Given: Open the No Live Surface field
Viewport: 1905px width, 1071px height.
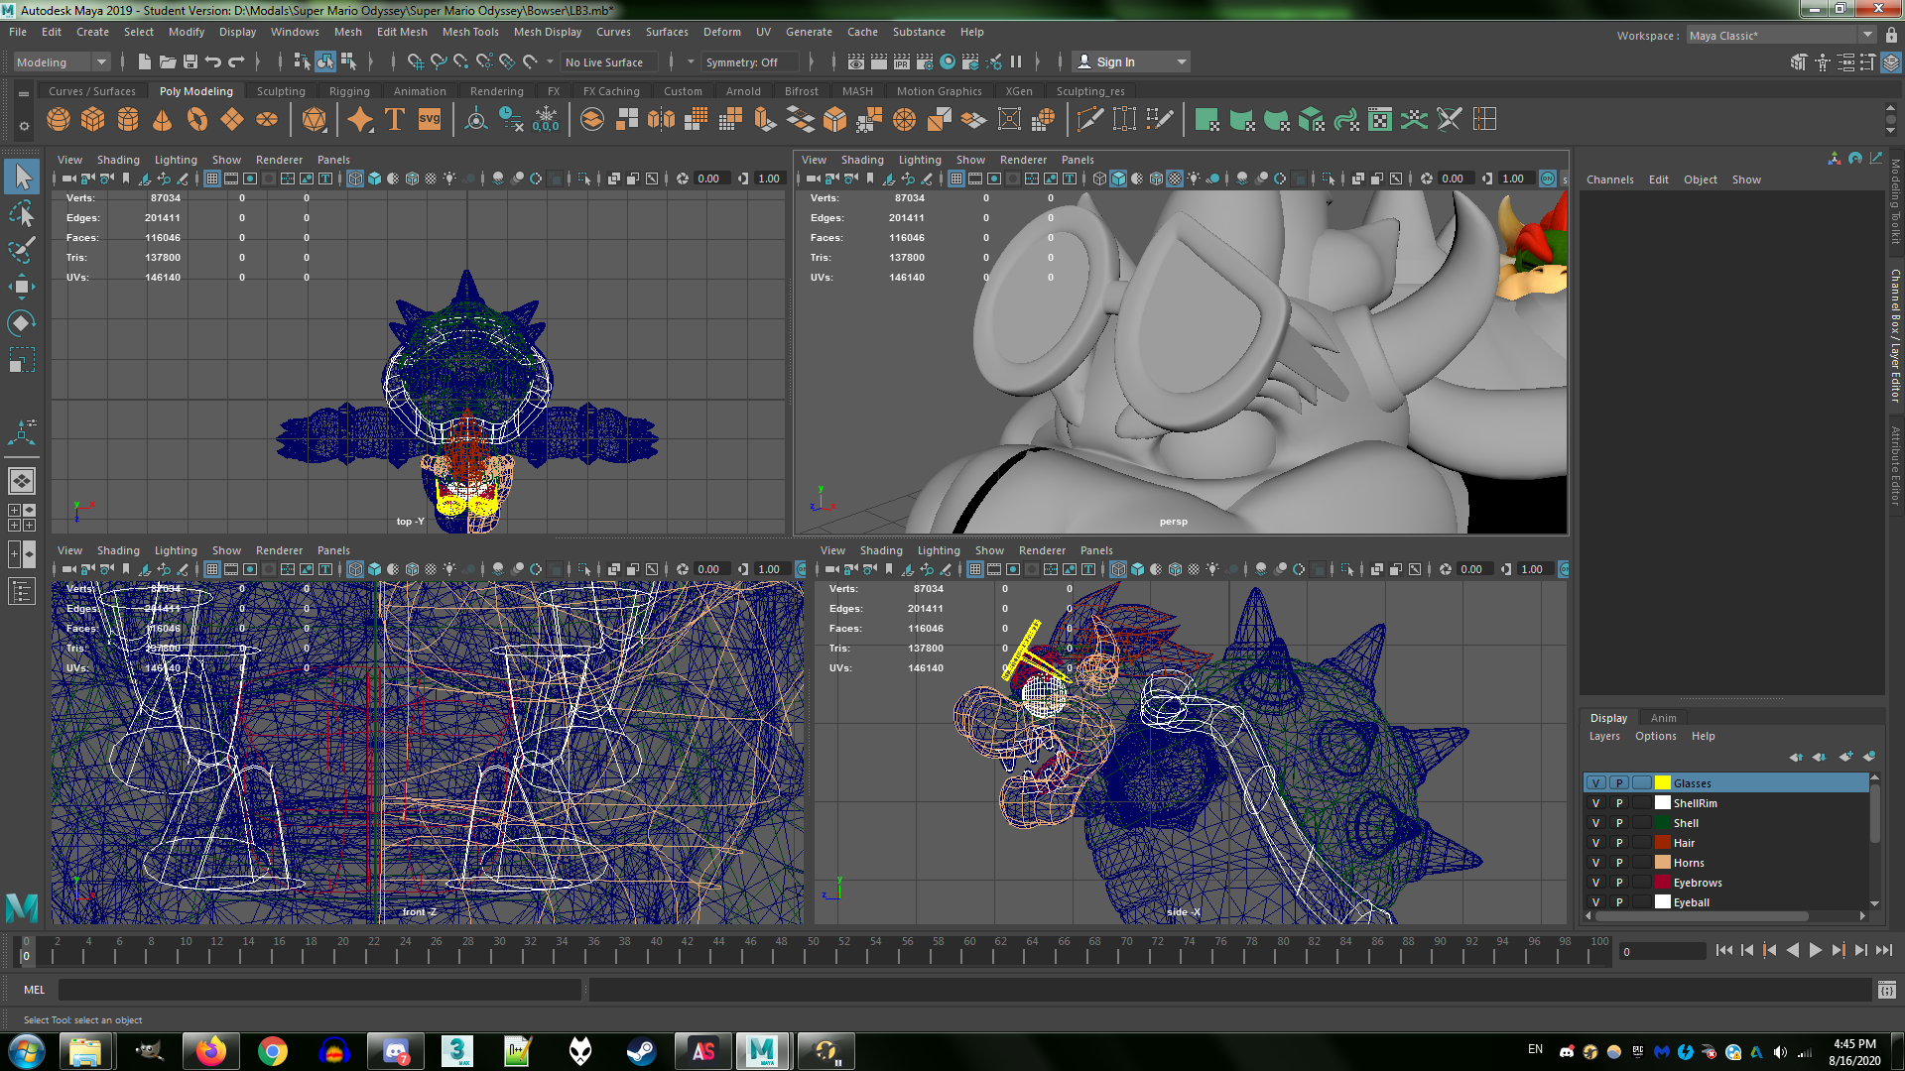Looking at the screenshot, I should coord(608,62).
